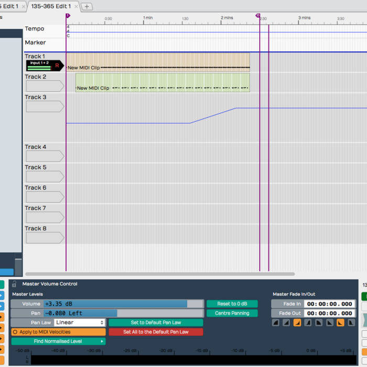Close the 135-365 Edit 1 tab

[x=76, y=6]
